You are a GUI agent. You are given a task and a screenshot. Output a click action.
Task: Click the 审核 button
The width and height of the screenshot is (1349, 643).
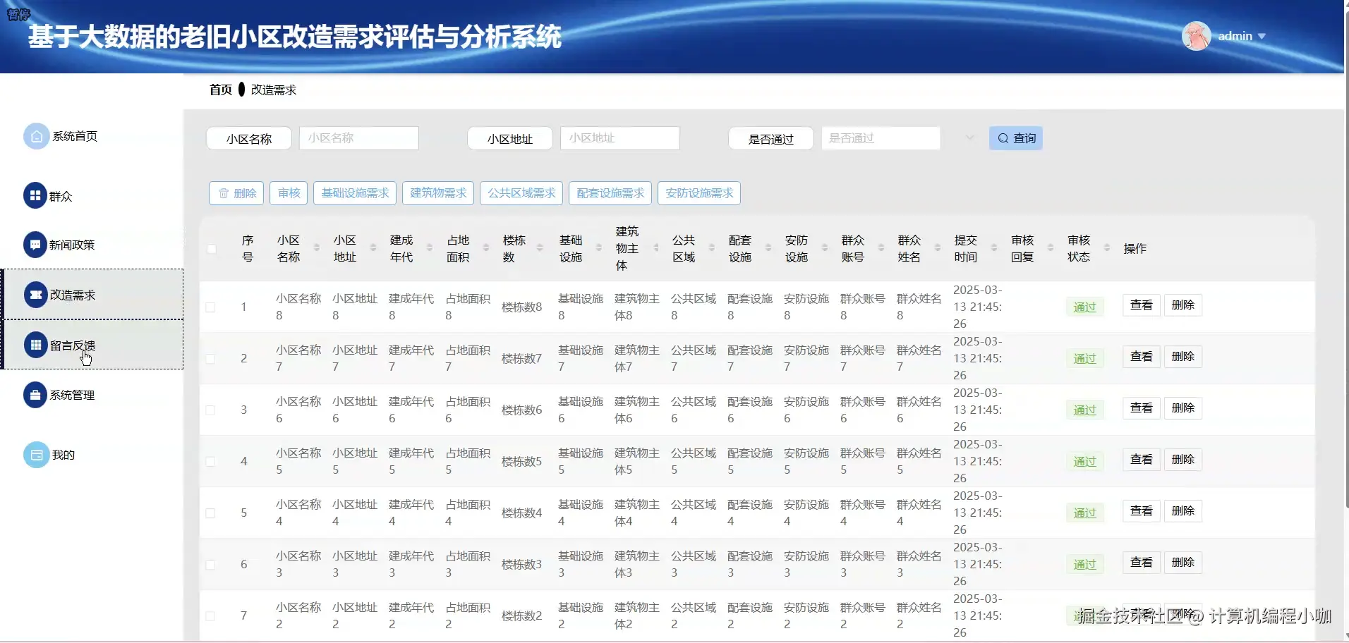[289, 193]
